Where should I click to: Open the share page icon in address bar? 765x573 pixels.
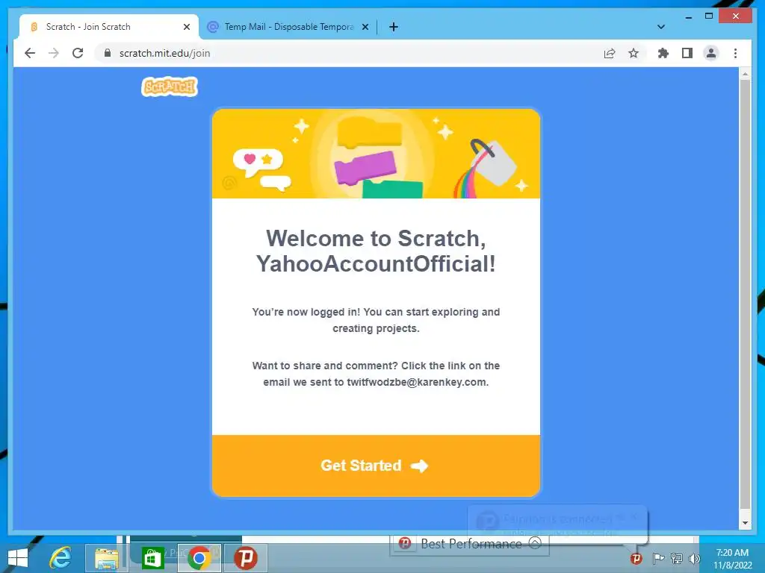click(x=610, y=53)
